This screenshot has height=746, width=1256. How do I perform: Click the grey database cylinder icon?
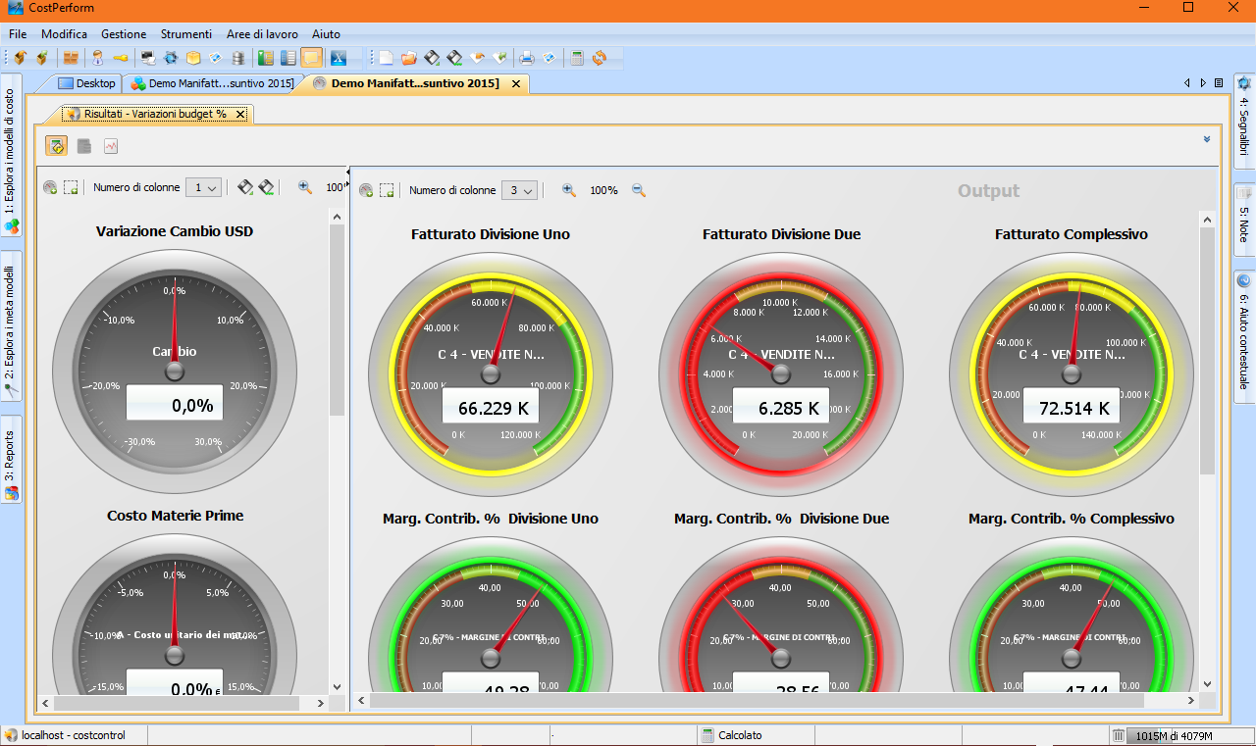pos(238,58)
